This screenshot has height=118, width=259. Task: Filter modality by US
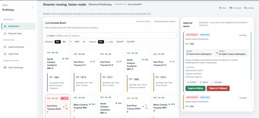(84, 42)
